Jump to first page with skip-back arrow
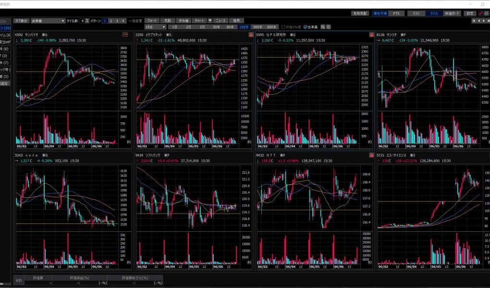 [474, 21]
